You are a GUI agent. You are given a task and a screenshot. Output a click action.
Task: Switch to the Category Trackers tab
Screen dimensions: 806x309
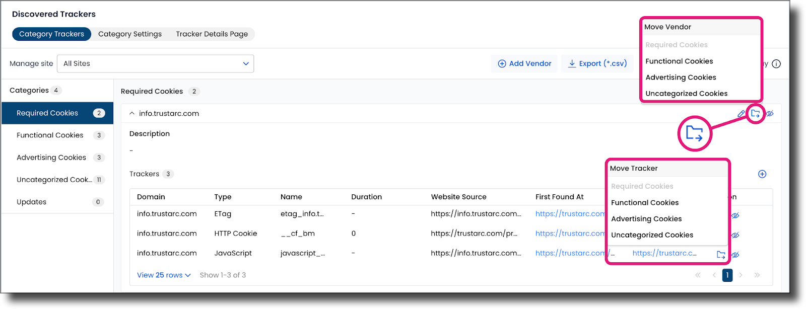click(51, 34)
